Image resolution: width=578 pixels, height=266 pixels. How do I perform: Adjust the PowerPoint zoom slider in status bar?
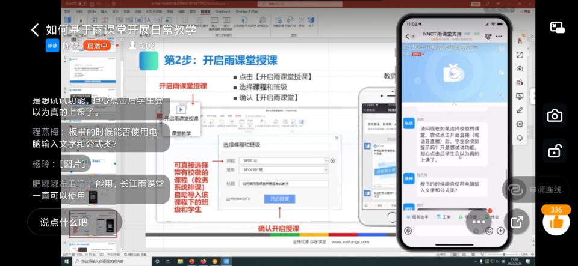[504, 255]
